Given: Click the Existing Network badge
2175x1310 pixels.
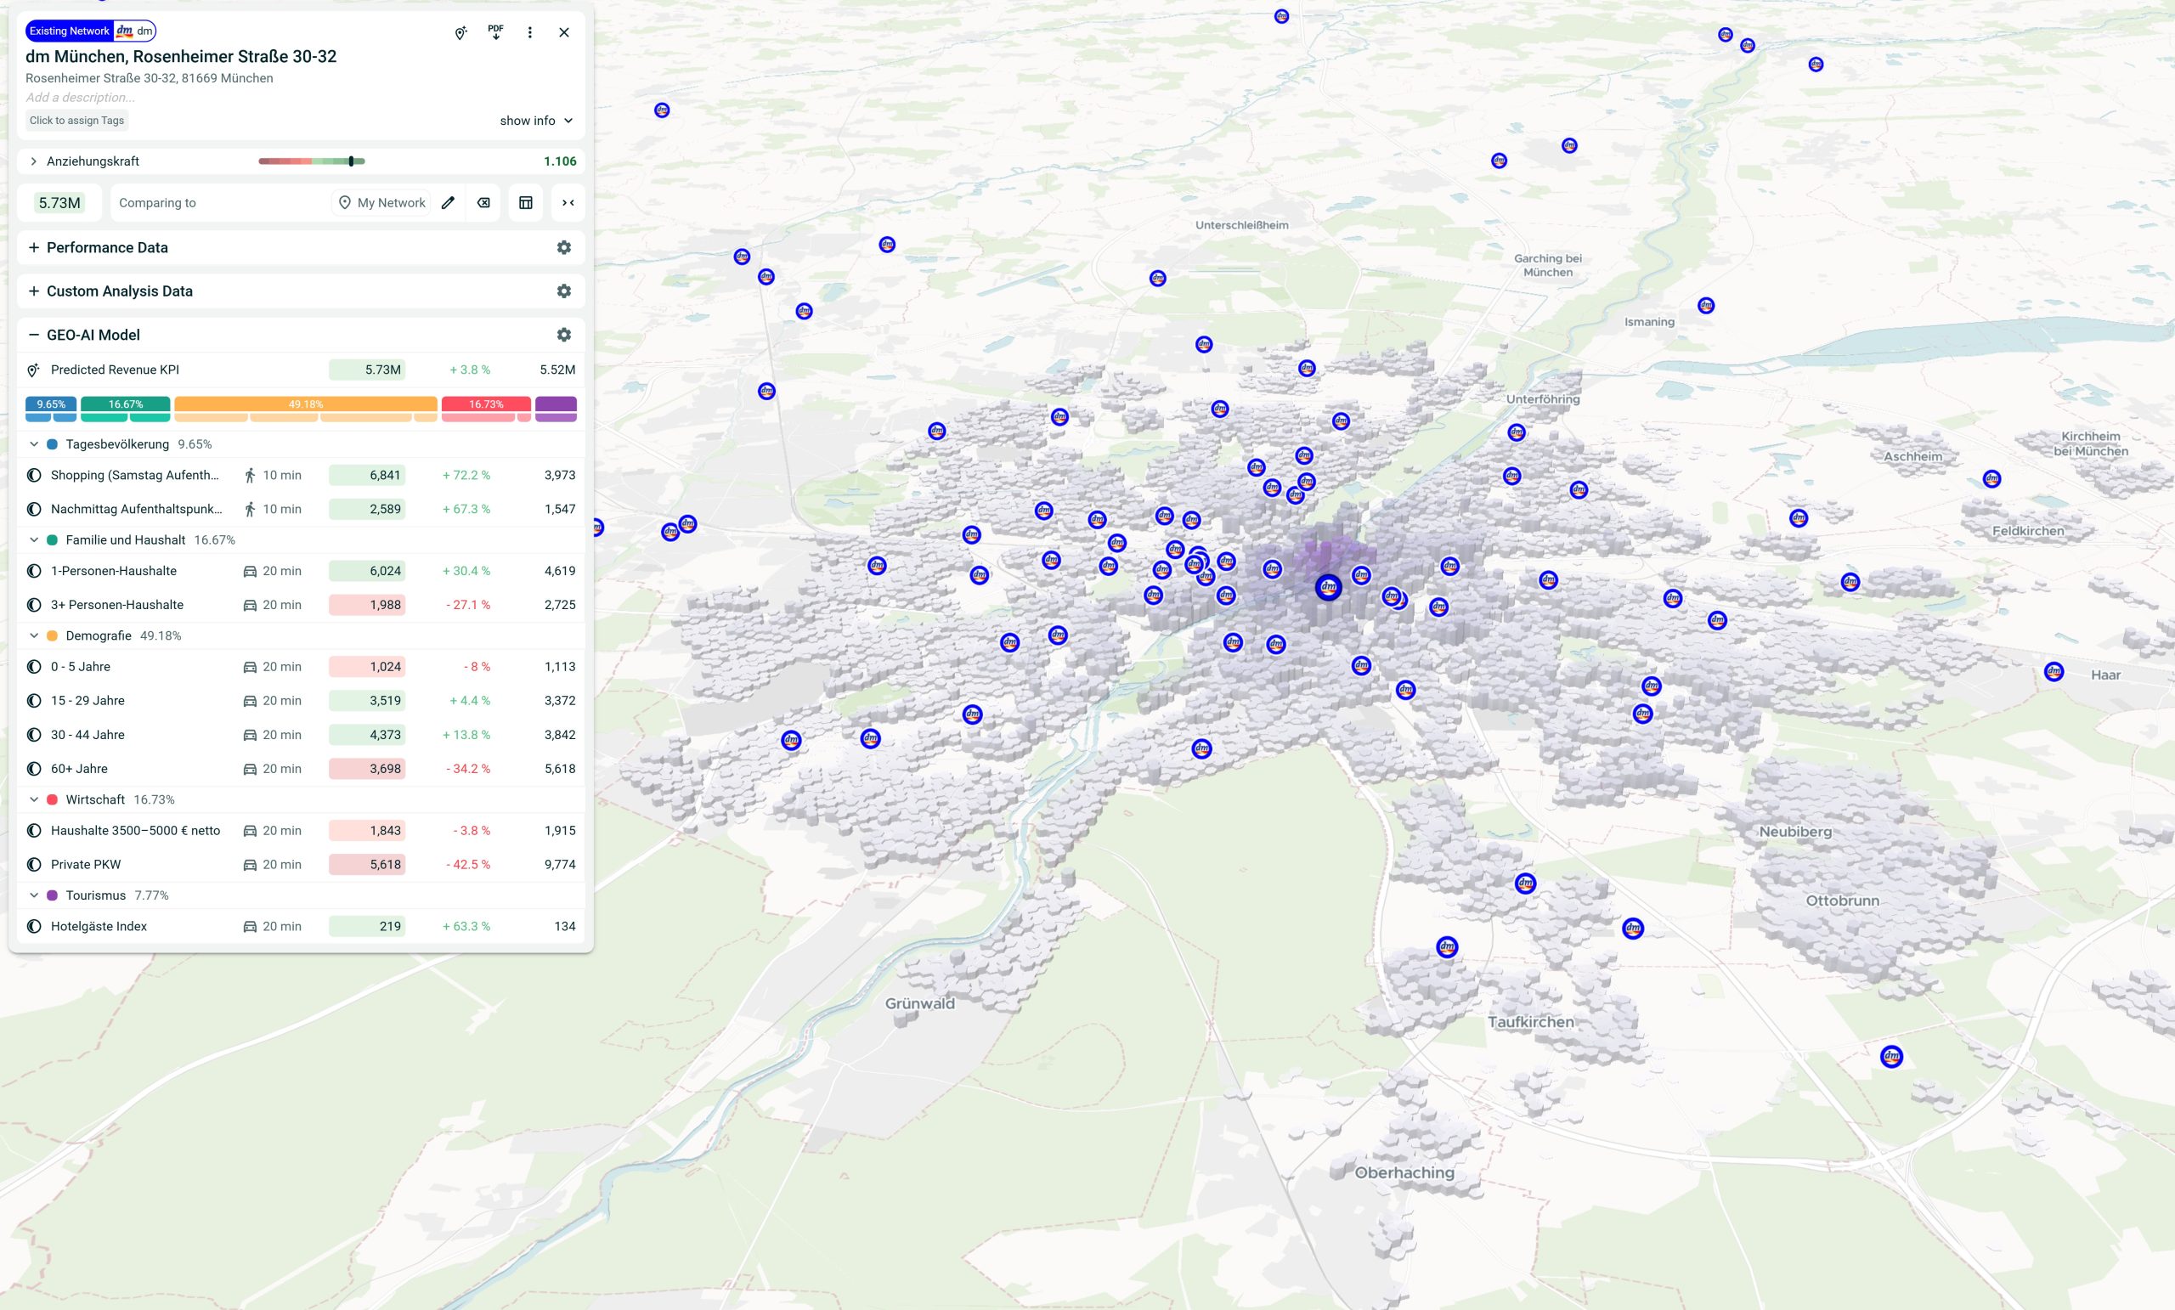Looking at the screenshot, I should tap(70, 31).
